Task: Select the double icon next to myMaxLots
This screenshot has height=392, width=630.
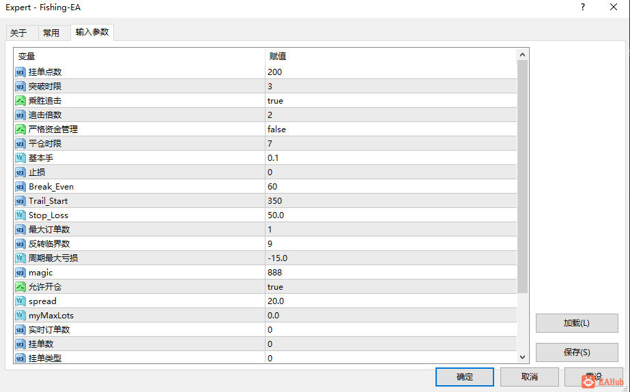Action: tap(20, 316)
